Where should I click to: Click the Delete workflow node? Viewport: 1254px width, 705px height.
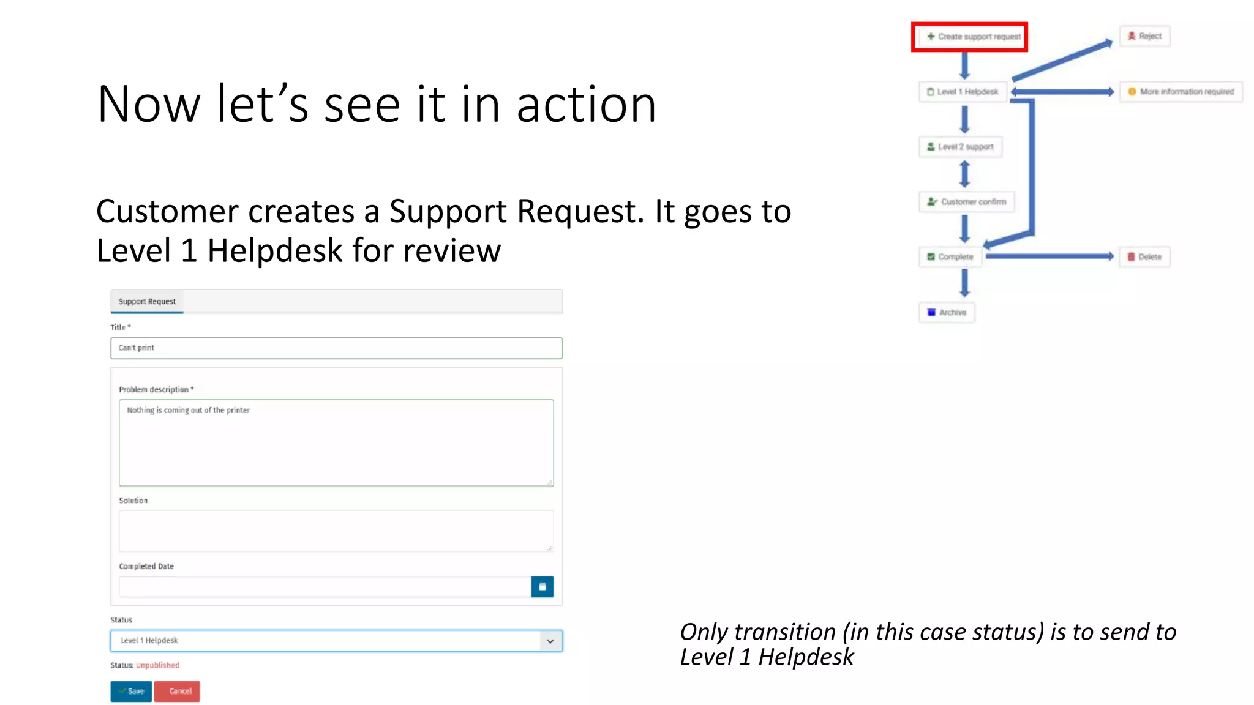(1144, 257)
